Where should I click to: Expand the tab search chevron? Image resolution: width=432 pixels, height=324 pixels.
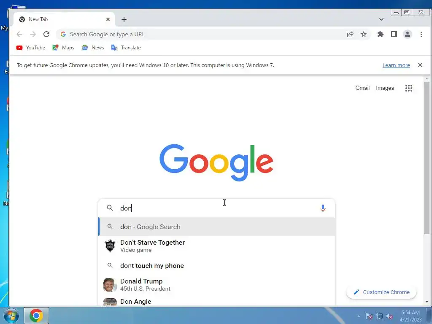point(381,19)
